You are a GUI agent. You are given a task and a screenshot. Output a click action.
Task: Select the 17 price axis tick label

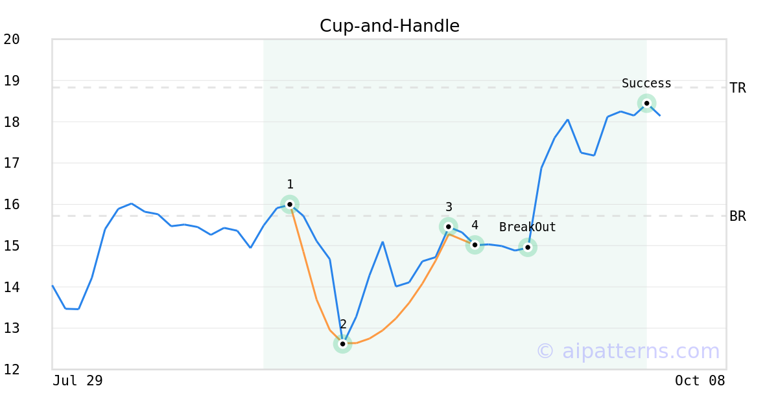point(12,163)
